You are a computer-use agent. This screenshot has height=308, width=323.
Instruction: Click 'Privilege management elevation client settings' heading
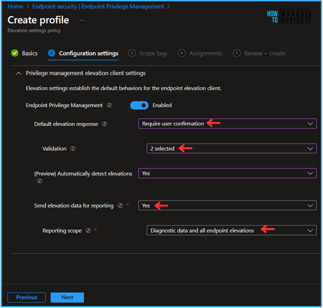point(86,73)
